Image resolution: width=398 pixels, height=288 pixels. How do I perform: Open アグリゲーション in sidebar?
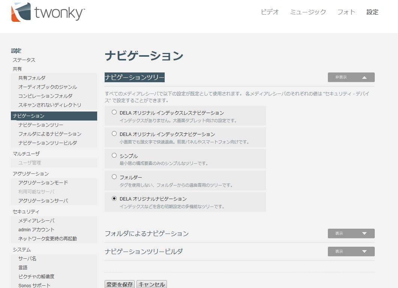pyautogui.click(x=31, y=174)
